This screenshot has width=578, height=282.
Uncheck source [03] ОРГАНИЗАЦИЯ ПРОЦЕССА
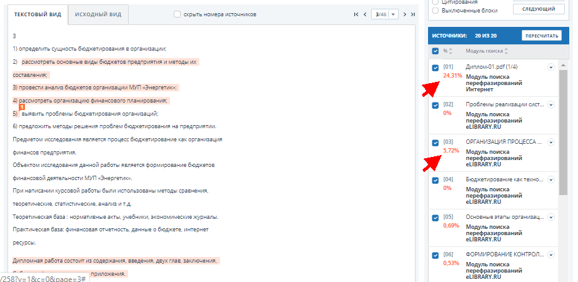(436, 143)
